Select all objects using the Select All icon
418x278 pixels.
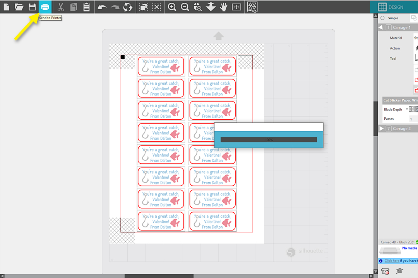pyautogui.click(x=144, y=7)
